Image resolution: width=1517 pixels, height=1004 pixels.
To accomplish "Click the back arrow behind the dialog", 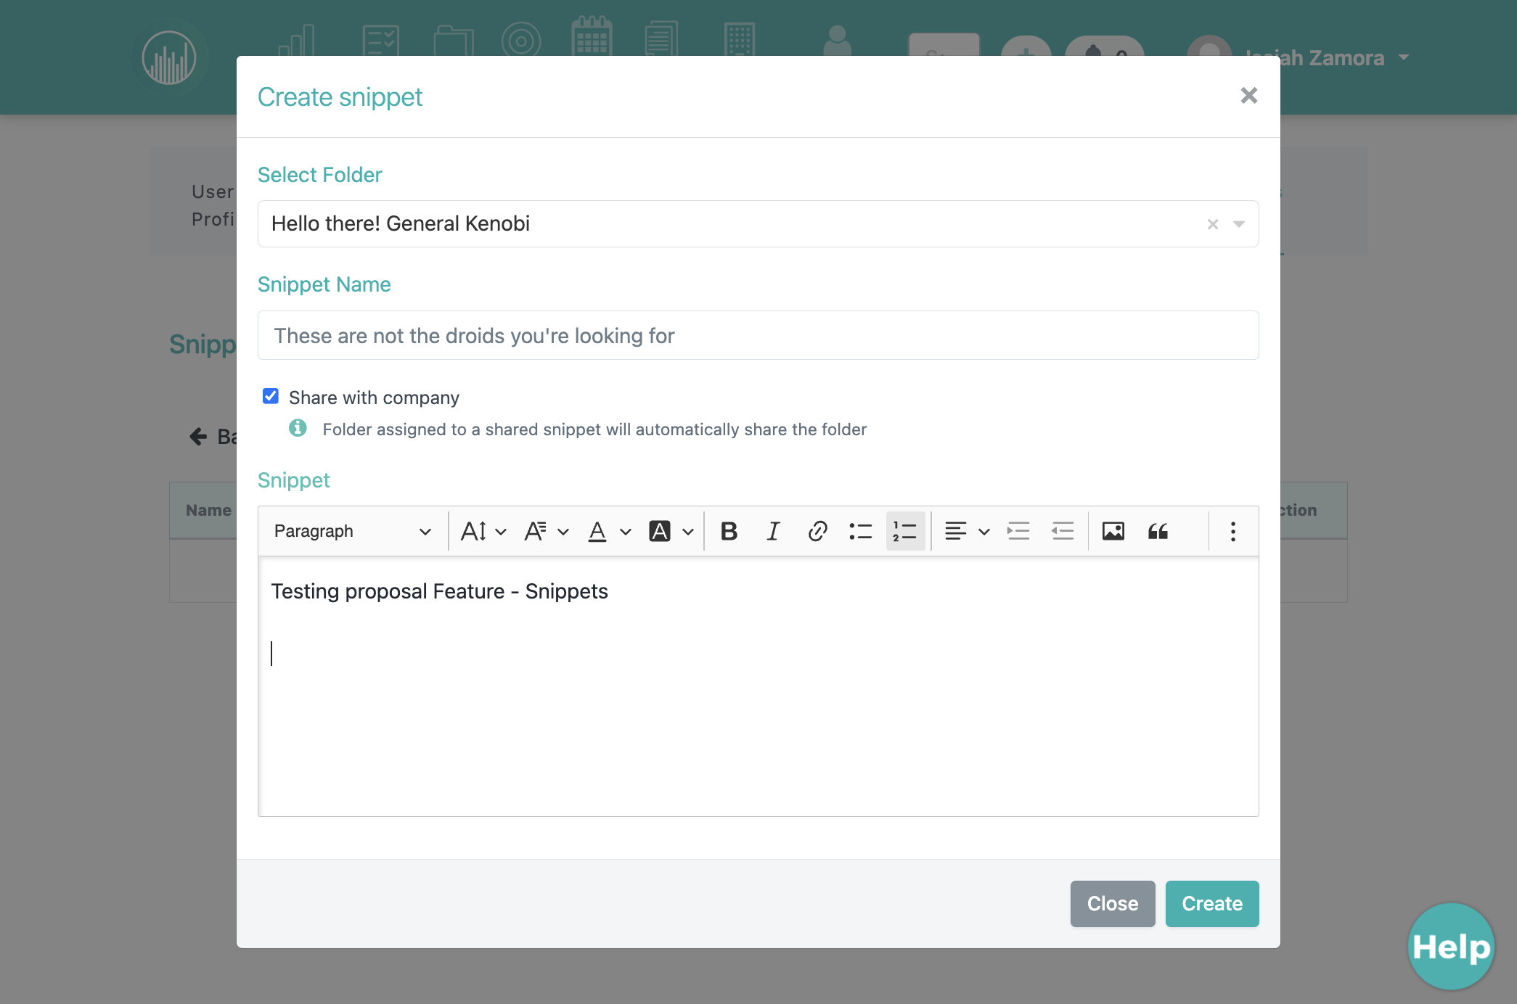I will pyautogui.click(x=198, y=436).
